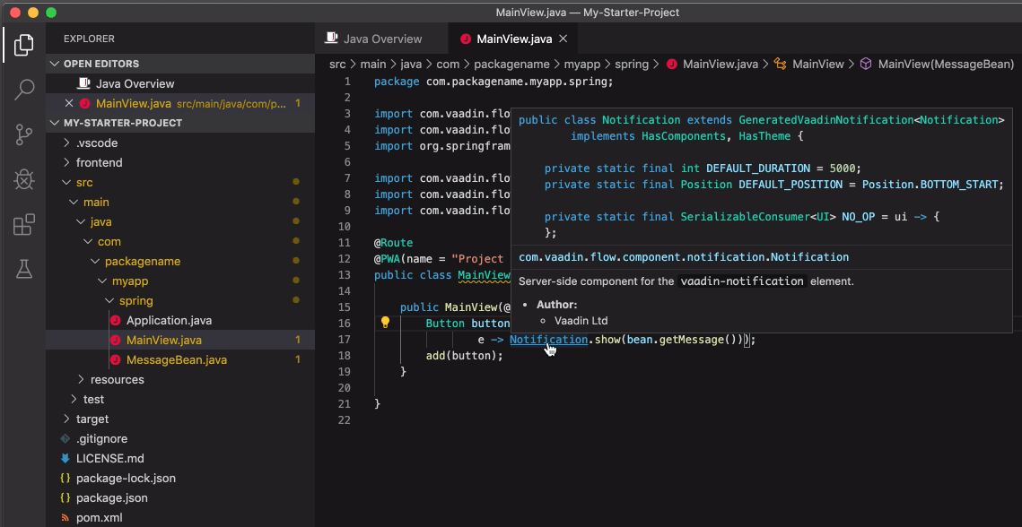
Task: Open Application.java from the file tree
Action: pyautogui.click(x=169, y=320)
